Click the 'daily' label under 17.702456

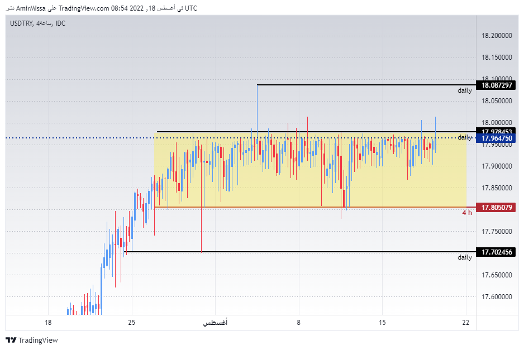pos(465,257)
